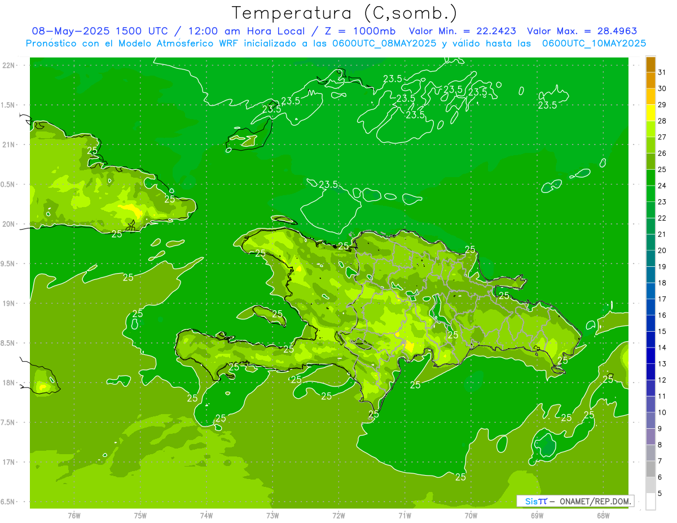Click the '31' color scale label

[x=662, y=72]
